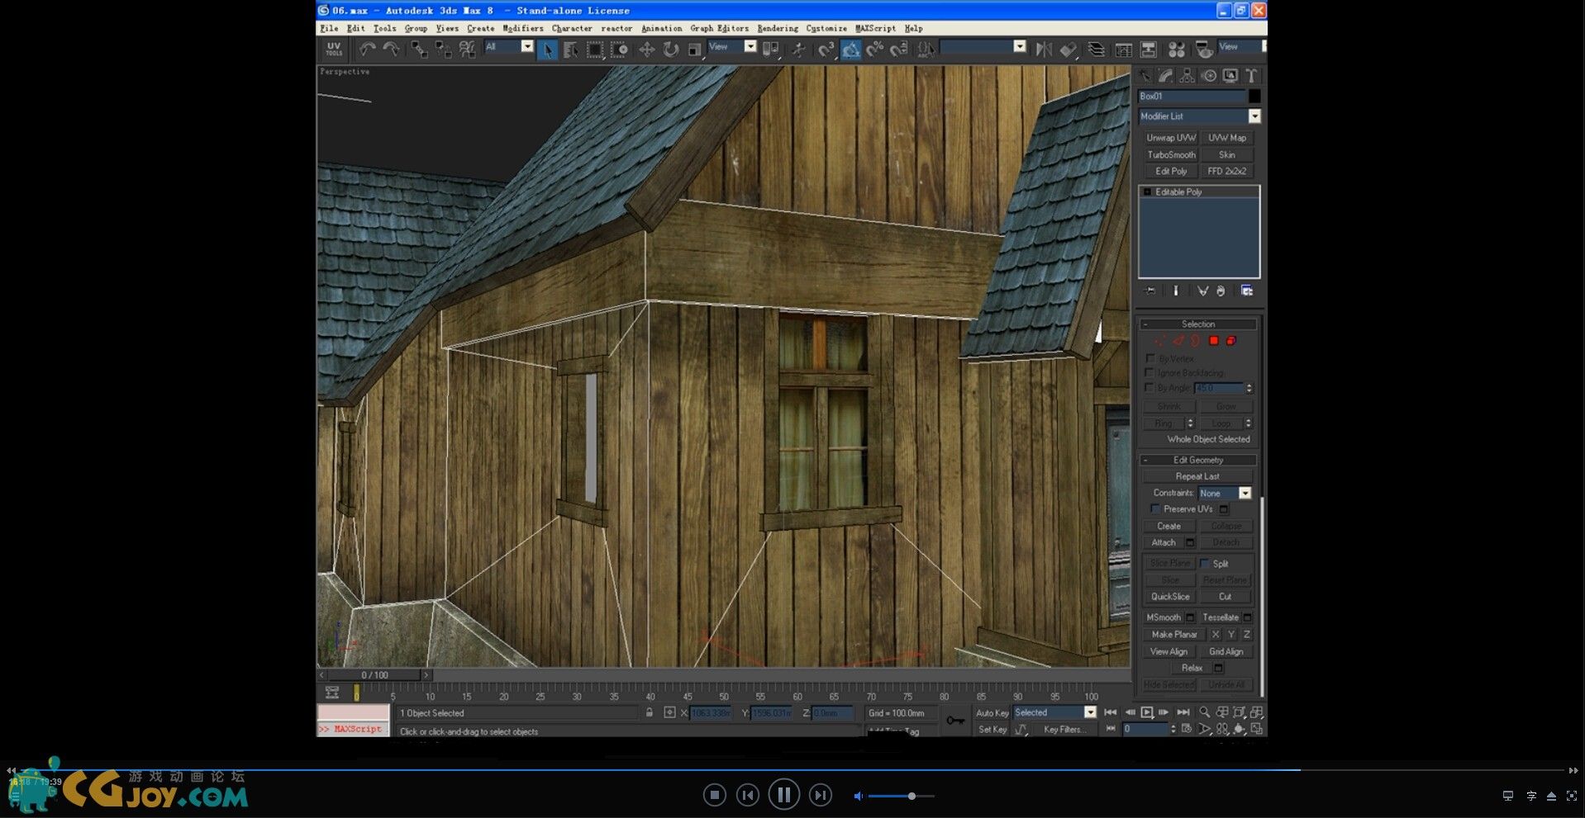Viewport: 1585px width, 818px height.
Task: Click Make Unique under the modifier stack
Action: click(1202, 291)
